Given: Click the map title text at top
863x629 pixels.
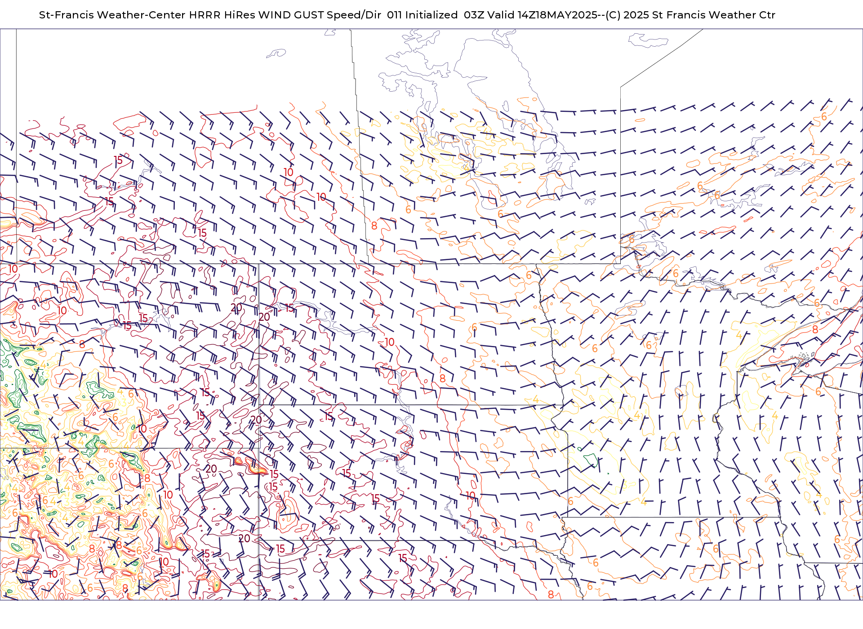Looking at the screenshot, I should click(407, 15).
